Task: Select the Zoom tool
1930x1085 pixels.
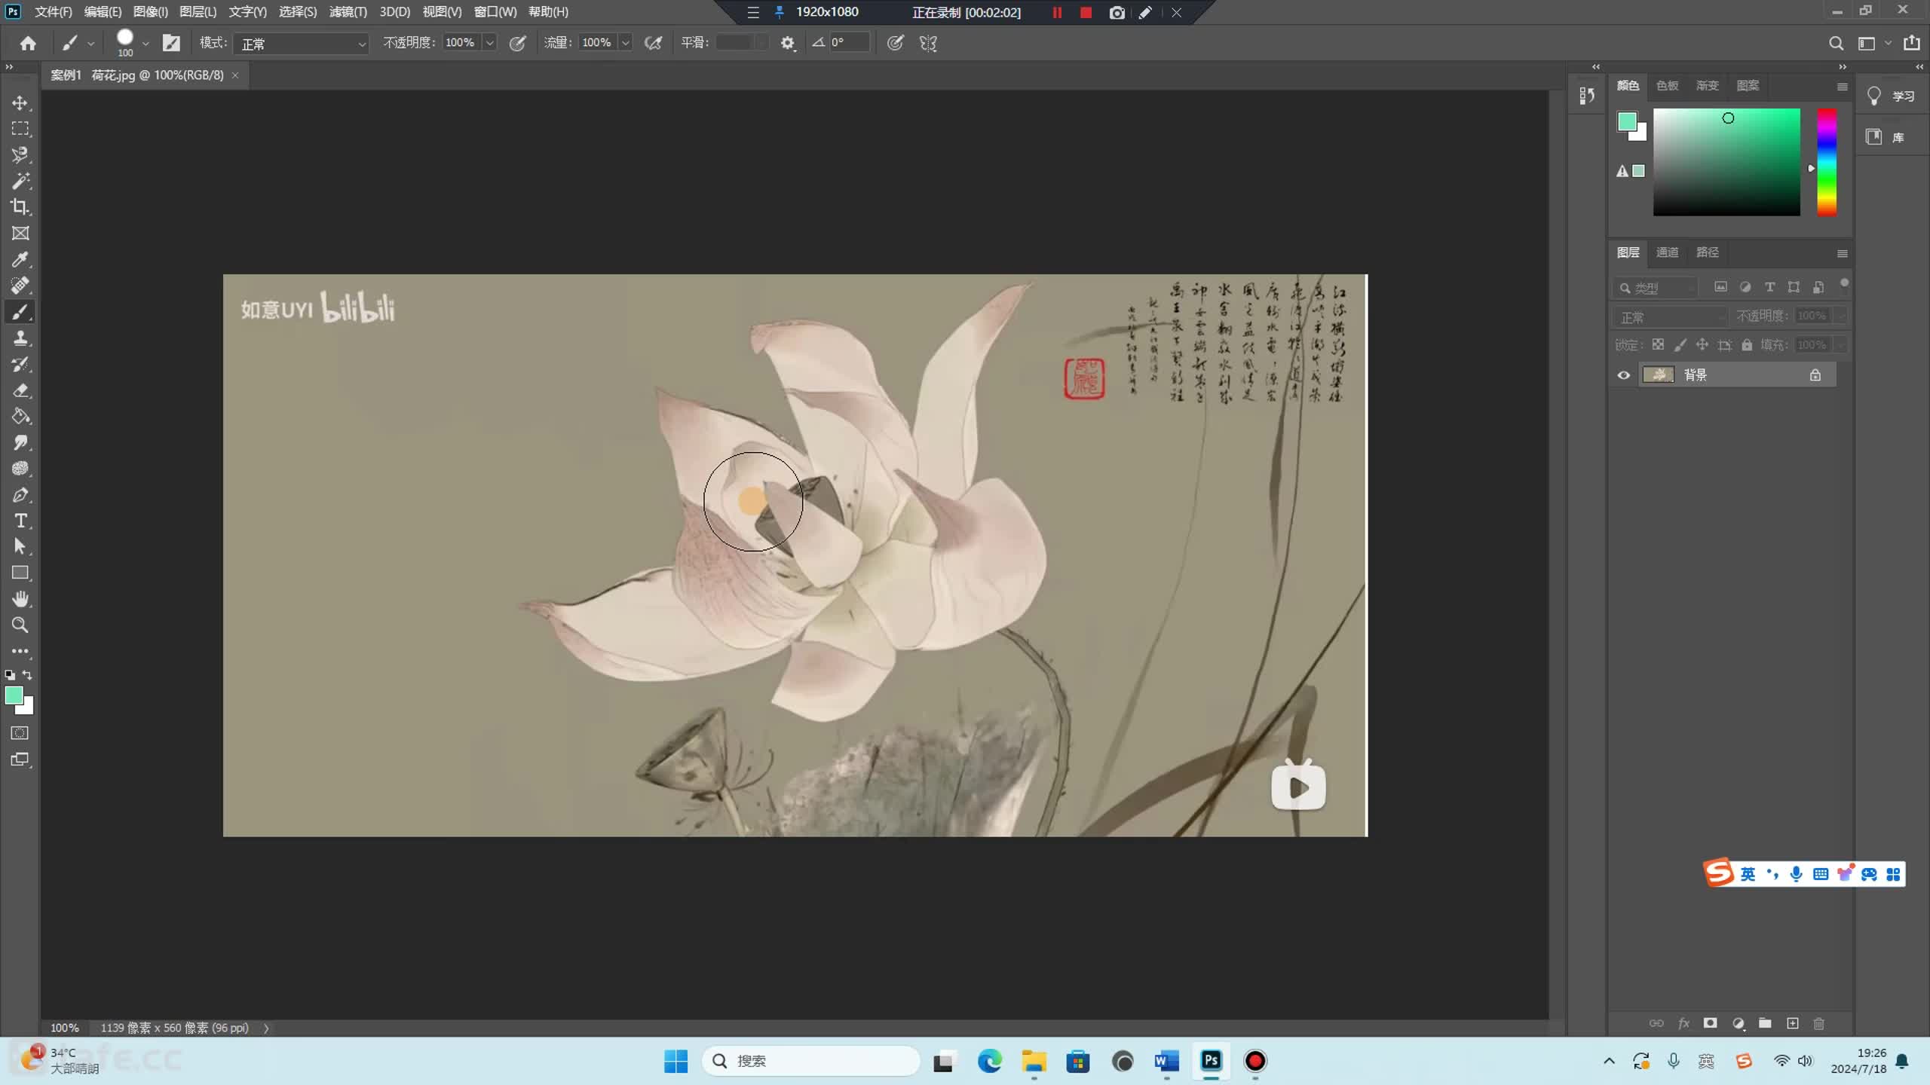Action: [20, 625]
